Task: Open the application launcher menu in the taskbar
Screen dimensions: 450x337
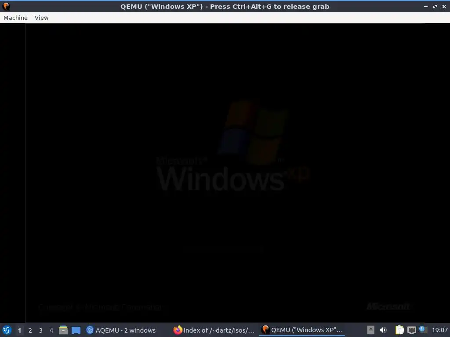Action: coord(7,330)
